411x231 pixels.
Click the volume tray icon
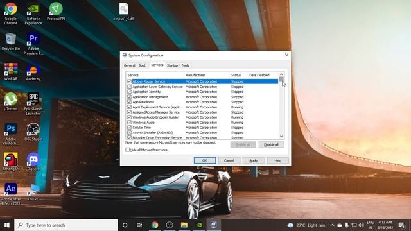tap(362, 225)
